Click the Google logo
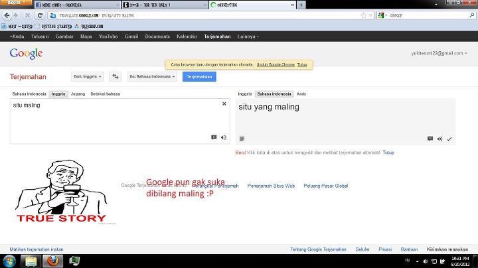This screenshot has height=268, width=478. click(x=26, y=54)
